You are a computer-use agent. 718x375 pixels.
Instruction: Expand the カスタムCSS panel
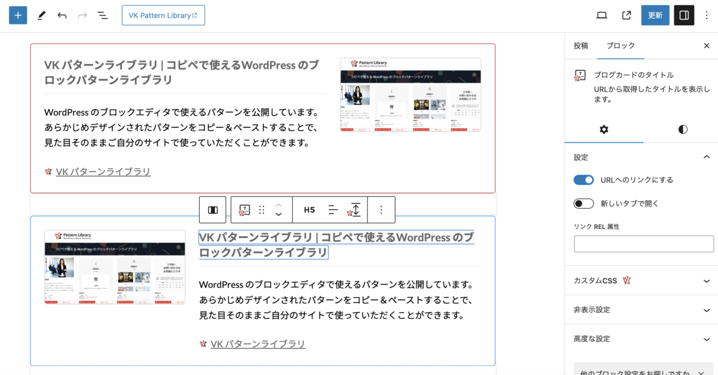tap(641, 281)
